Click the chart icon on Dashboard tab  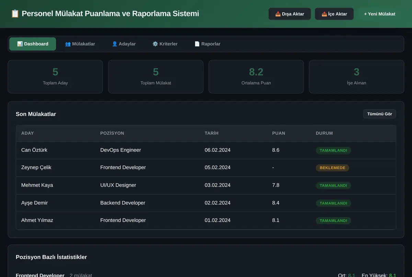(20, 44)
